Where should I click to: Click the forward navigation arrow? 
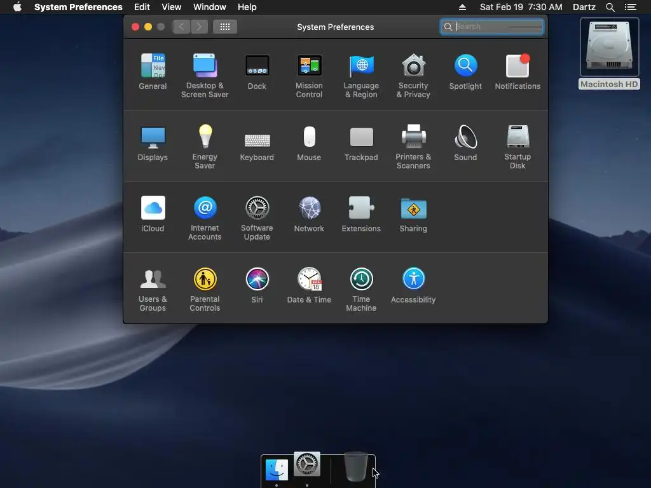point(199,27)
